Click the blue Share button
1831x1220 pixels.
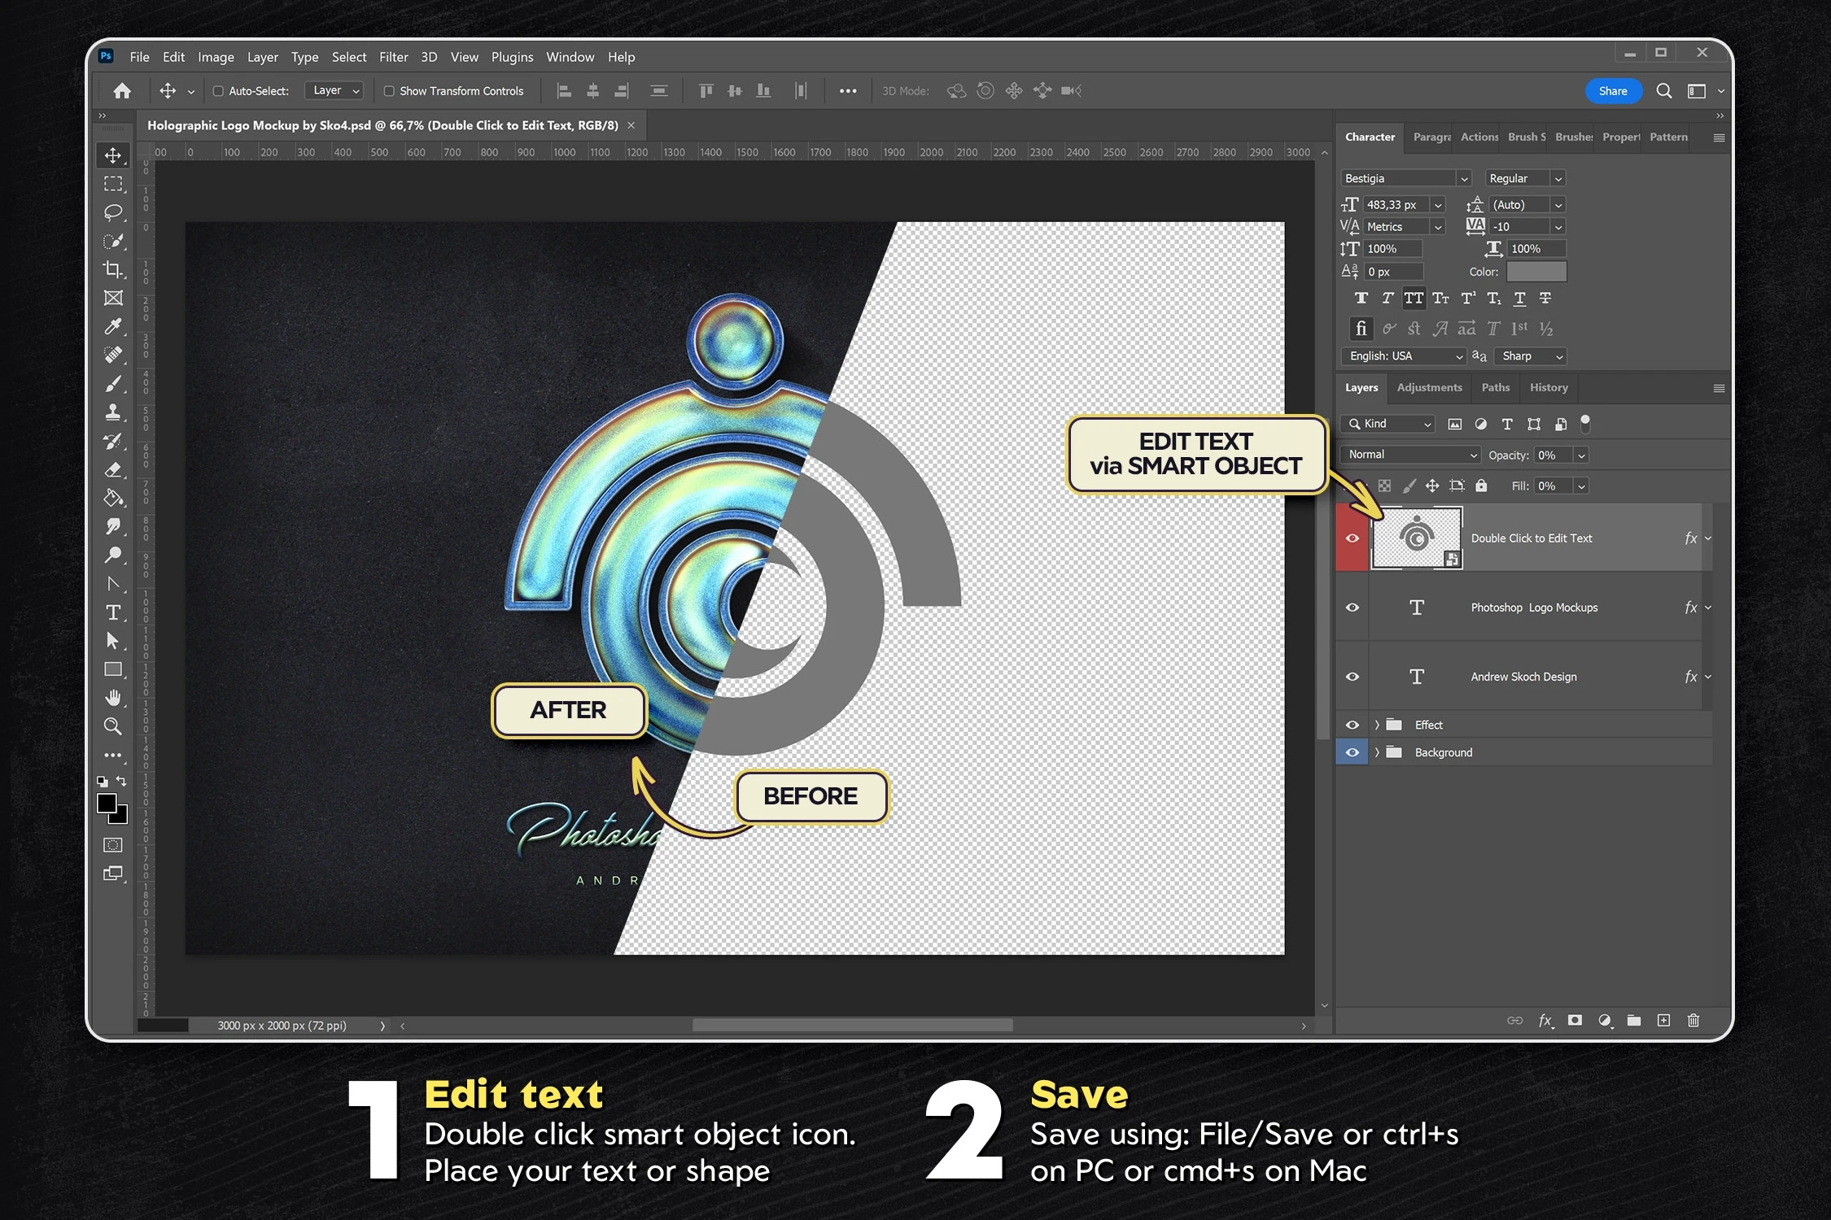coord(1612,91)
